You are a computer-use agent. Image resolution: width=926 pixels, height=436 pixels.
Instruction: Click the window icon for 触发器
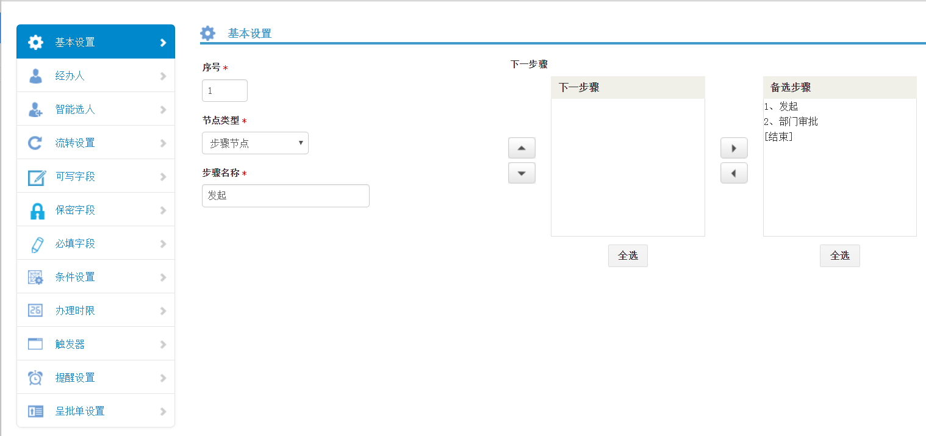(35, 344)
